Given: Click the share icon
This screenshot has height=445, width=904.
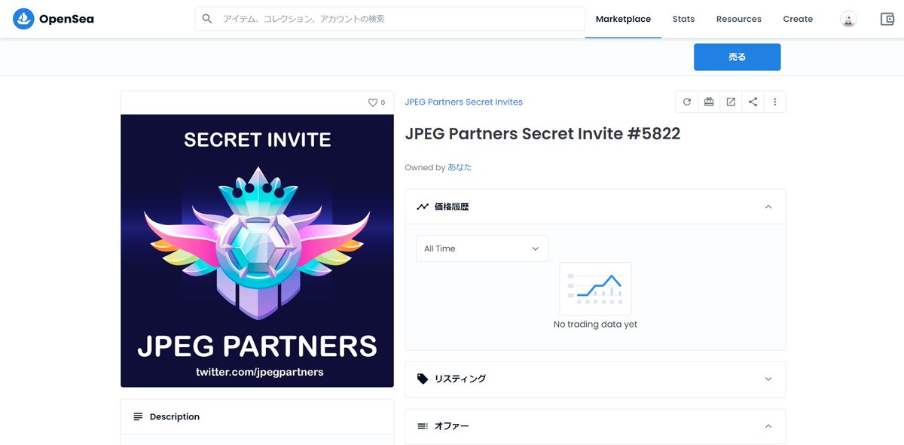Looking at the screenshot, I should point(753,102).
